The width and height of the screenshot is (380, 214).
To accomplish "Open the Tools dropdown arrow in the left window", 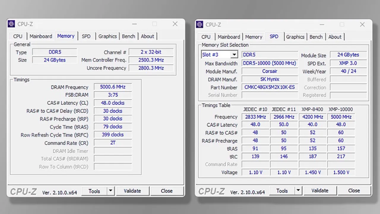I will 110,191.
